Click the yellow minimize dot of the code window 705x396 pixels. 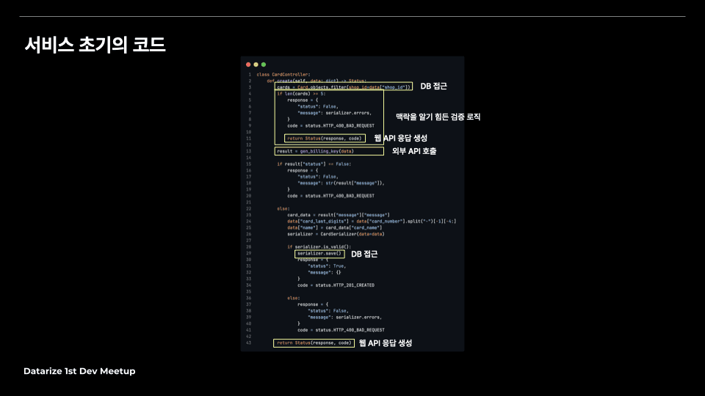(256, 65)
